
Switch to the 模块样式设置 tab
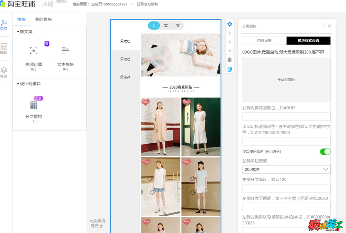click(309, 41)
